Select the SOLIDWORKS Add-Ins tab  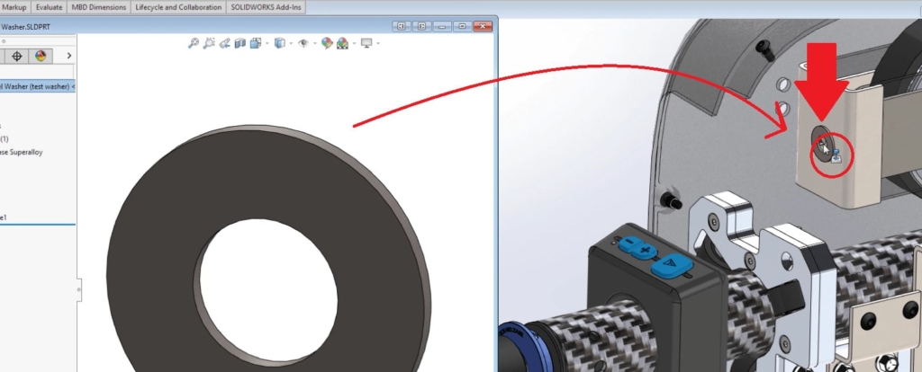pos(267,7)
